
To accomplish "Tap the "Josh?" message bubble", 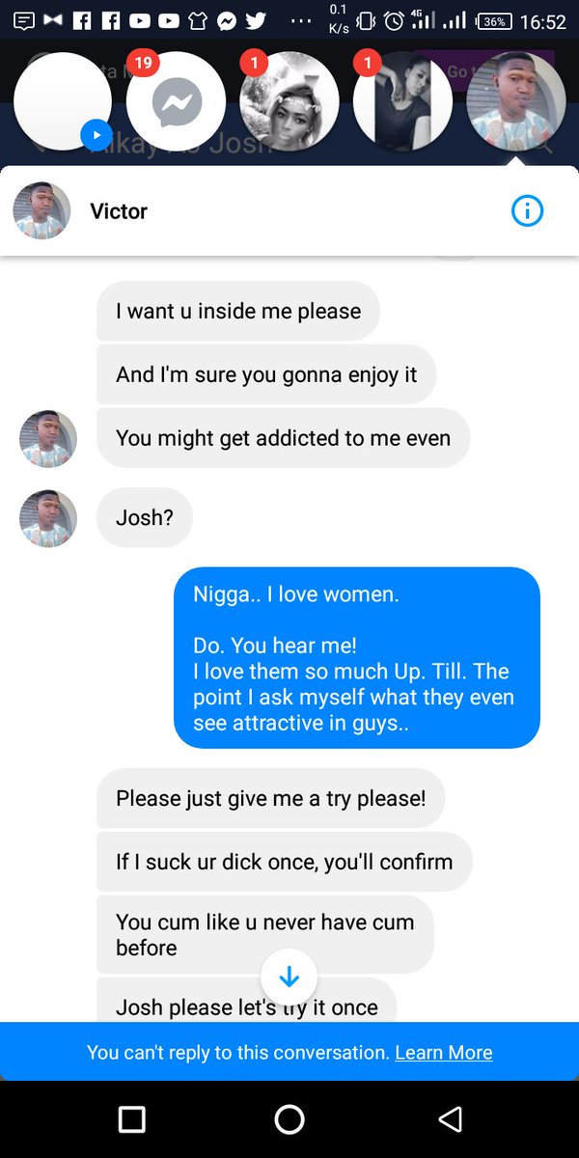I will (145, 518).
